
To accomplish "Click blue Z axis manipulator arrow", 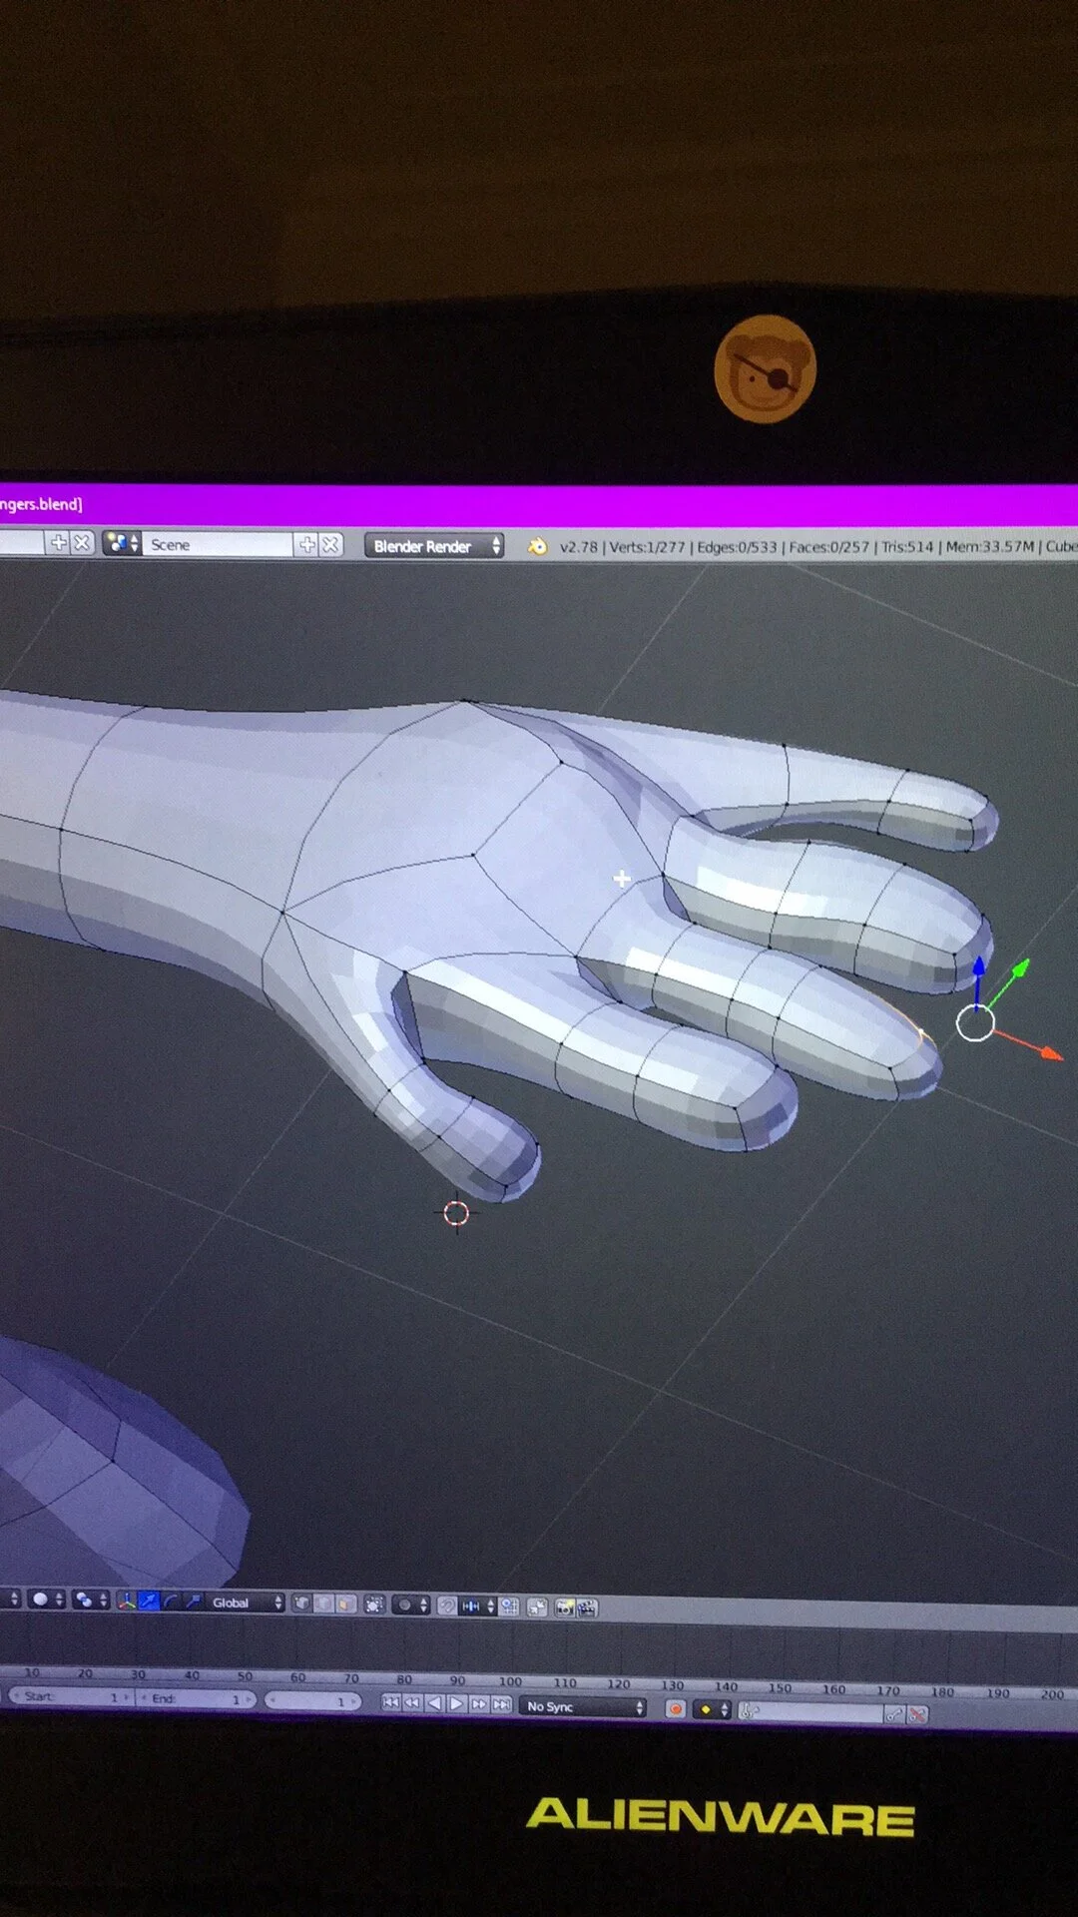I will point(978,966).
